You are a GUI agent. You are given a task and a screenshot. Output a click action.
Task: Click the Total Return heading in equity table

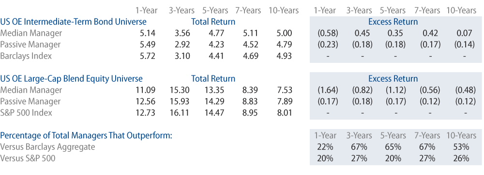click(x=213, y=79)
